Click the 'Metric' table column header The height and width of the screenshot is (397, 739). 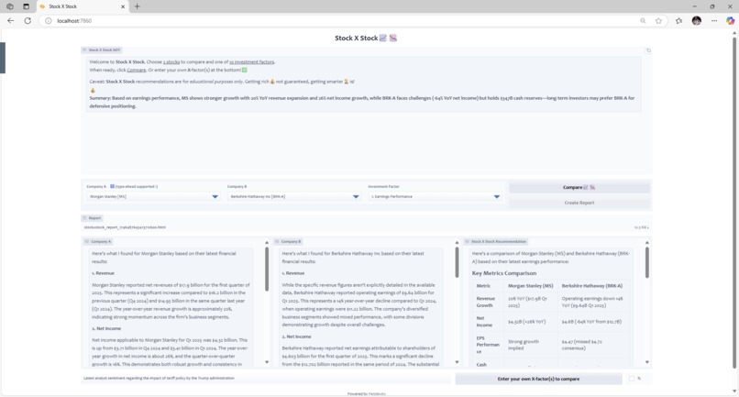(483, 286)
